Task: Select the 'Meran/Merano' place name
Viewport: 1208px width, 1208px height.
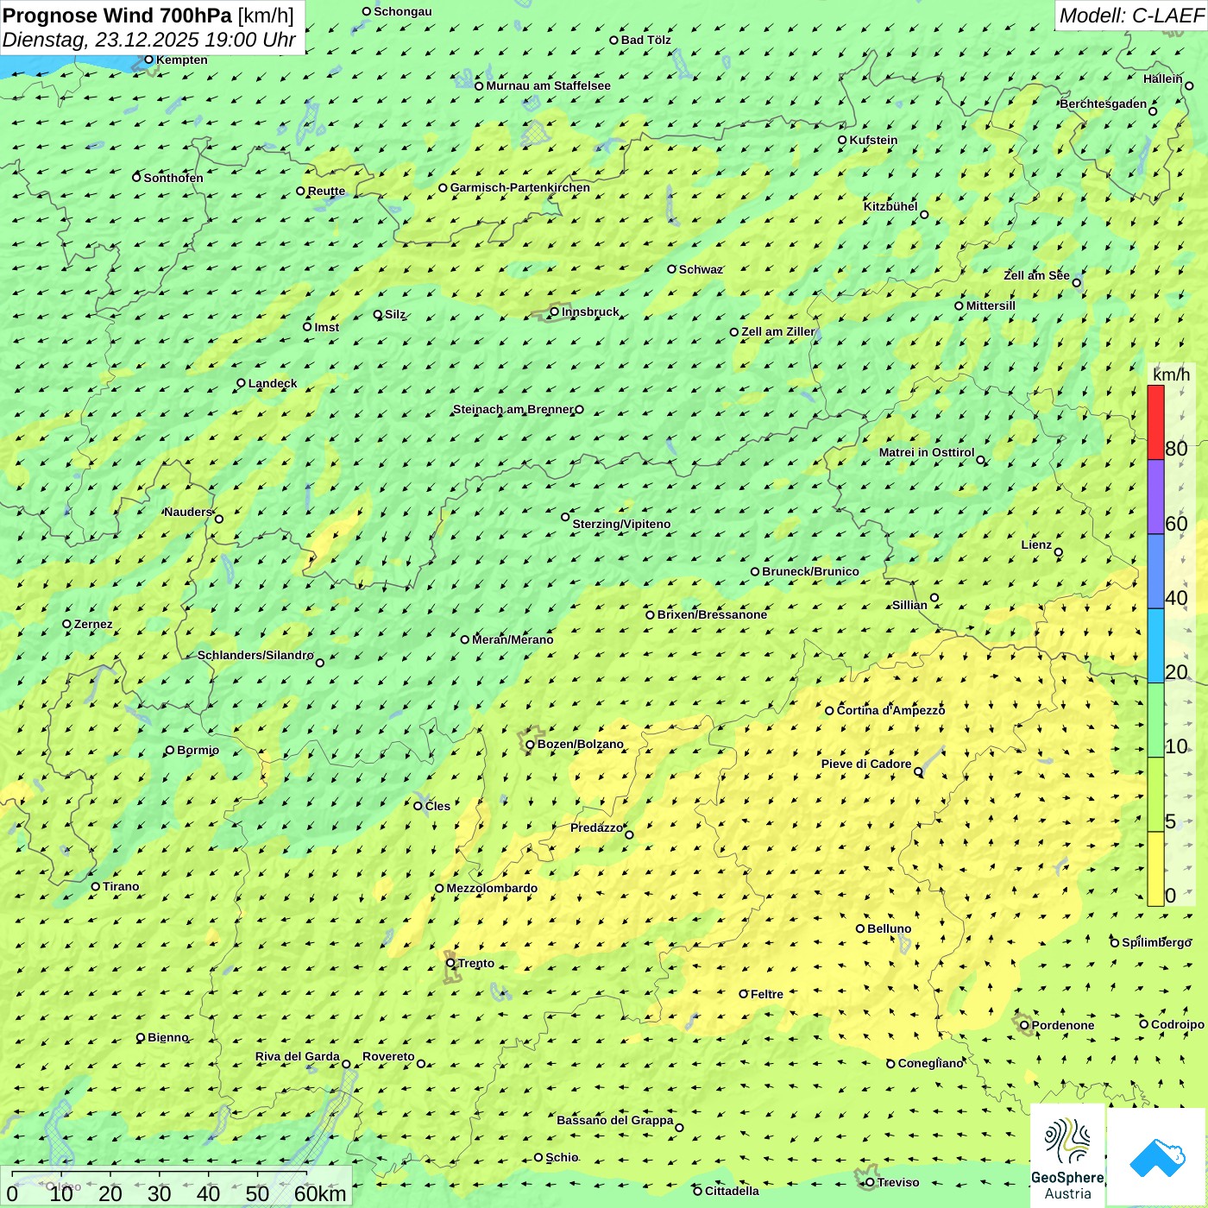Action: [x=513, y=639]
